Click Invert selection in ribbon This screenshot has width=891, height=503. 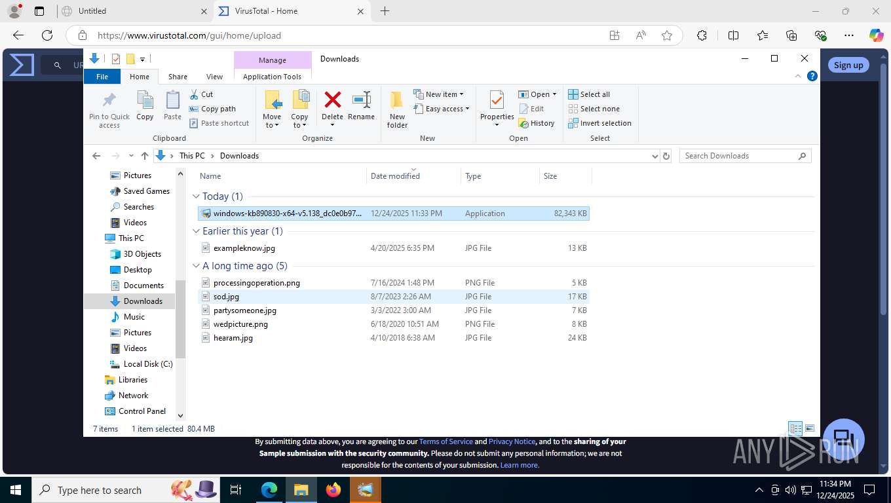tap(599, 123)
